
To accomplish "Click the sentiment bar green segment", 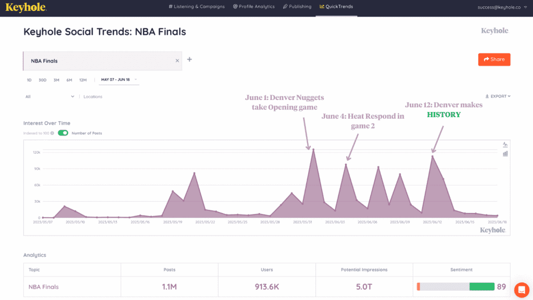I will (481, 287).
